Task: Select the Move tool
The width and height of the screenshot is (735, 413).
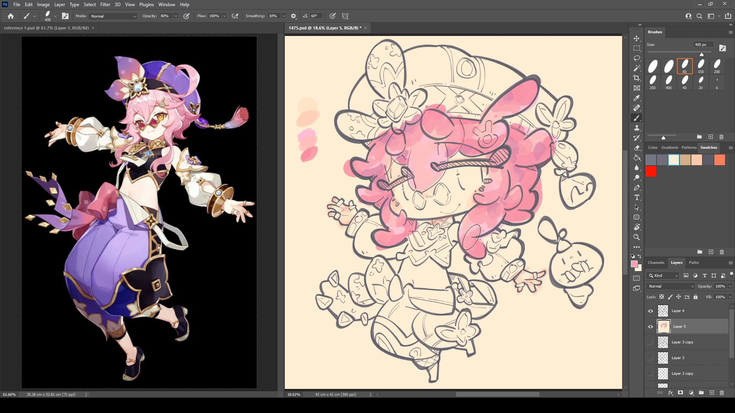Action: coord(637,39)
